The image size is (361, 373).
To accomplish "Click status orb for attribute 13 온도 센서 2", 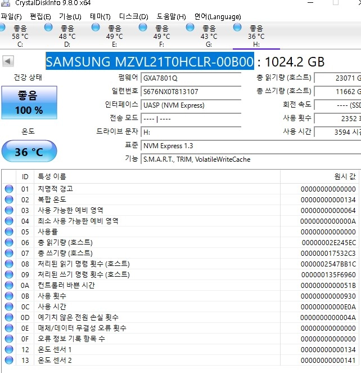I will 9,360.
